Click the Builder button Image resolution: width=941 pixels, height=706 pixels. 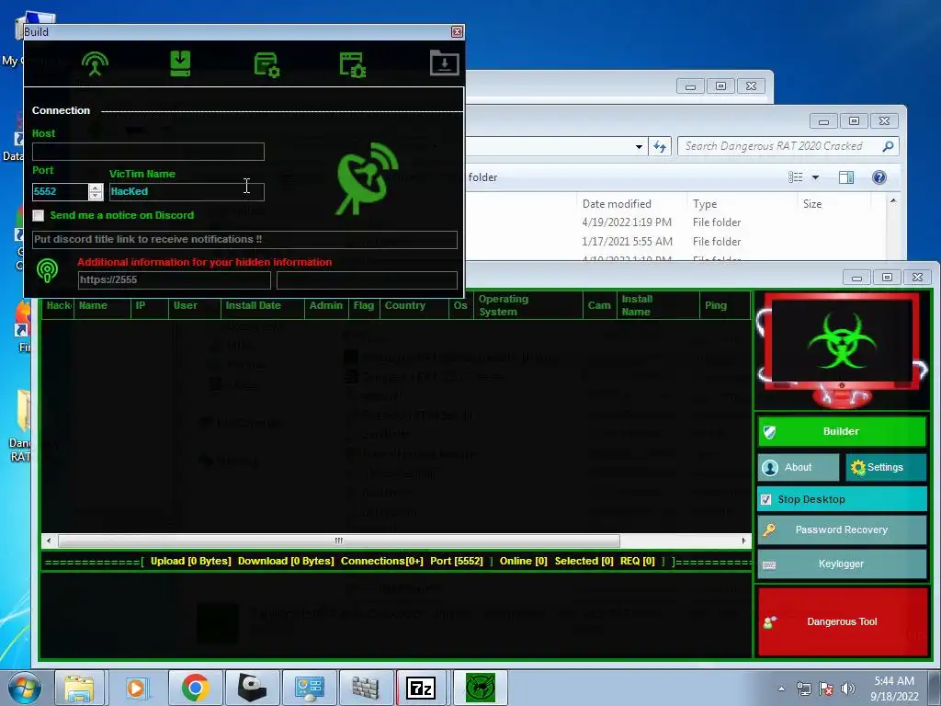tap(842, 432)
